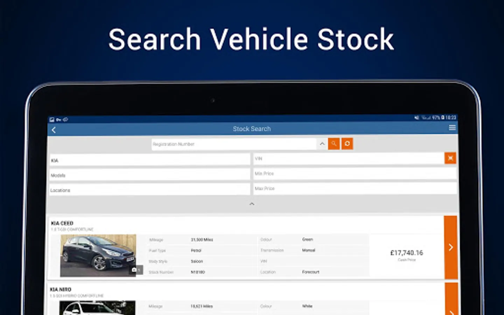504x315 pixels.
Task: Open the Models dropdown
Action: [149, 175]
